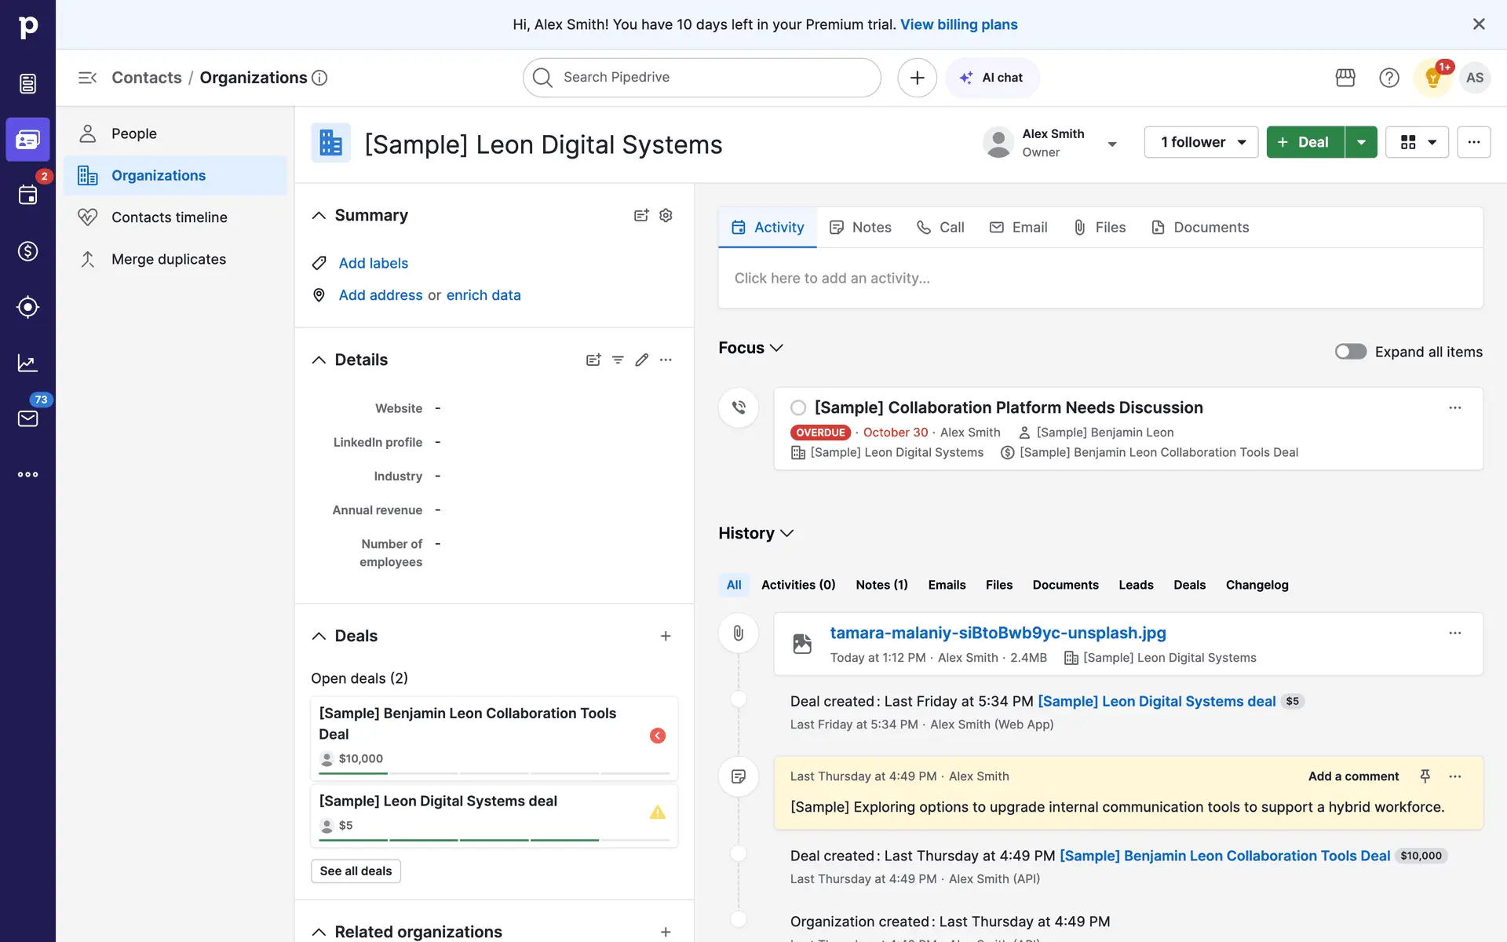Collapse the sidebar navigation menu toggle
This screenshot has height=942, width=1507.
click(87, 78)
